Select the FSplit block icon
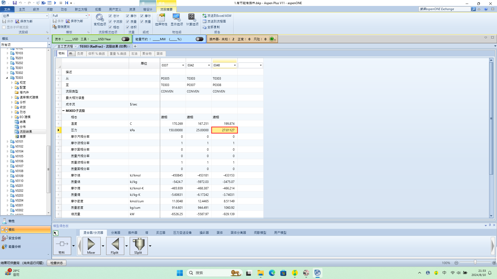This screenshot has width=497, height=279. (x=115, y=244)
